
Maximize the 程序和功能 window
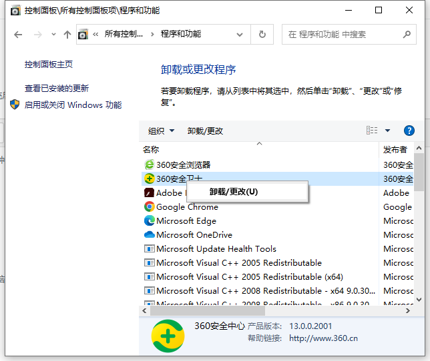tap(379, 11)
